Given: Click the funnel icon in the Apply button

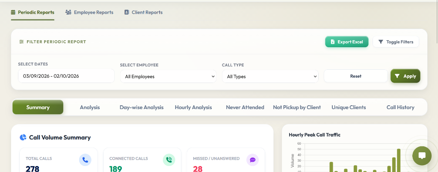Looking at the screenshot, I should pos(397,76).
